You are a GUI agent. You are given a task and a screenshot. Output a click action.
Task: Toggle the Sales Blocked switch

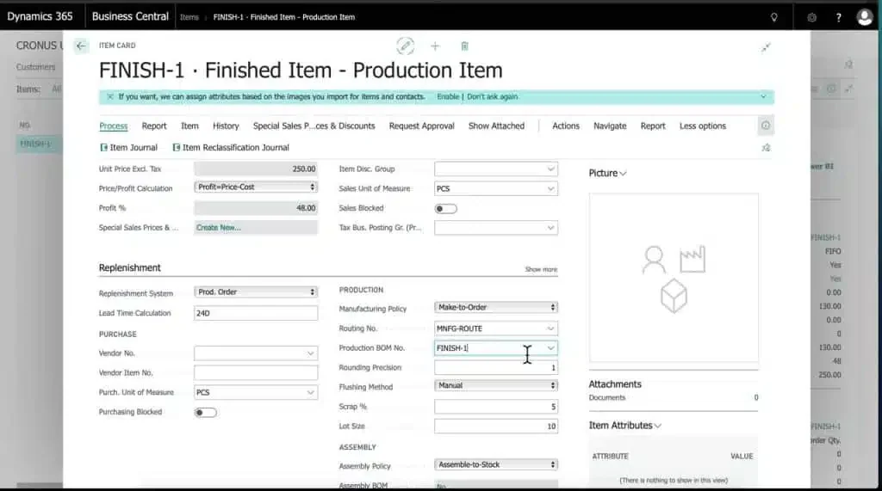(445, 208)
